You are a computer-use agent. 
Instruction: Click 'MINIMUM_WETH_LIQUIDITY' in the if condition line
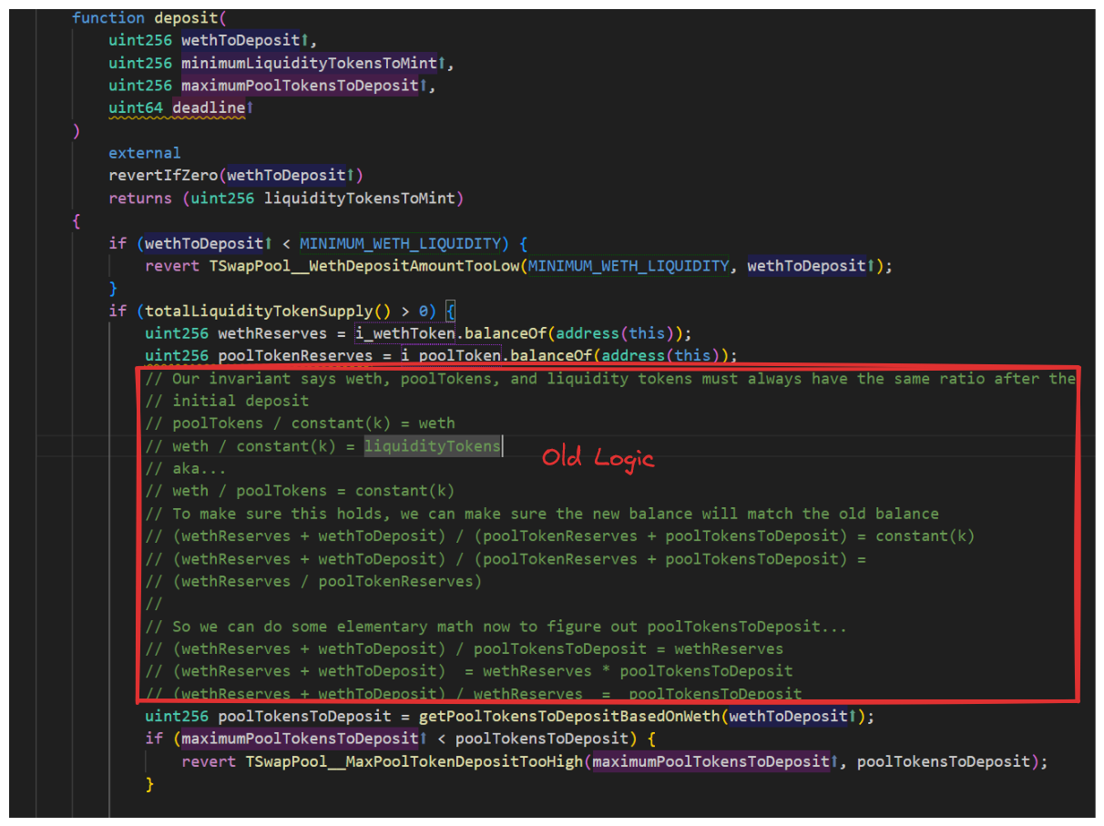pos(400,243)
